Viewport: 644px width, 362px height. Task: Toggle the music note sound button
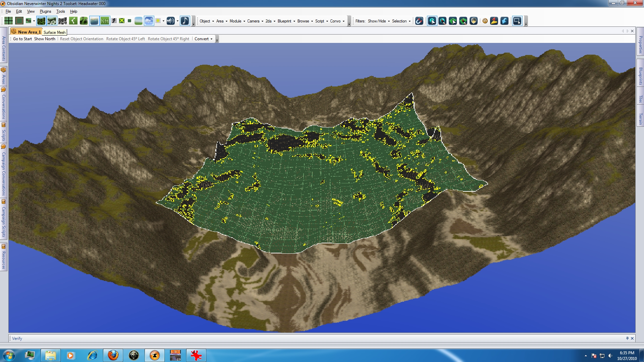[x=185, y=21]
